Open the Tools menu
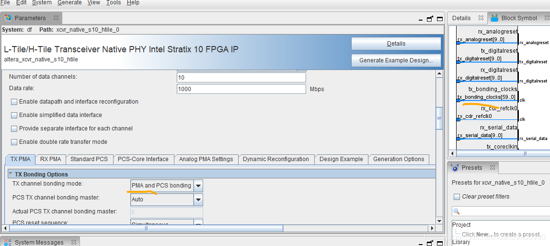This screenshot has width=550, height=246. point(113,2)
